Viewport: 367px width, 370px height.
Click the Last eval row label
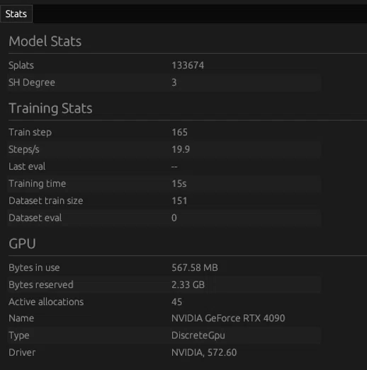click(x=27, y=166)
